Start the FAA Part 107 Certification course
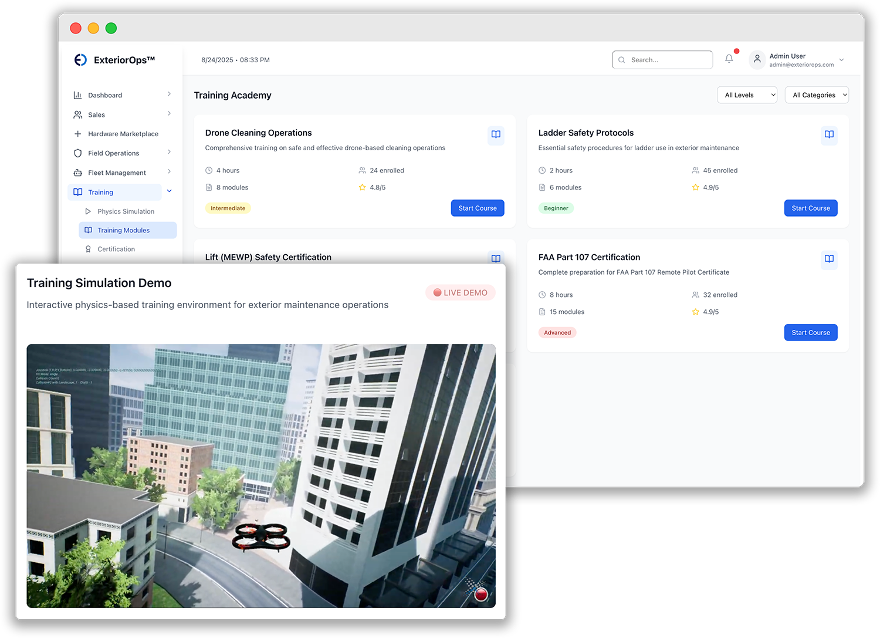The width and height of the screenshot is (880, 638). [810, 333]
